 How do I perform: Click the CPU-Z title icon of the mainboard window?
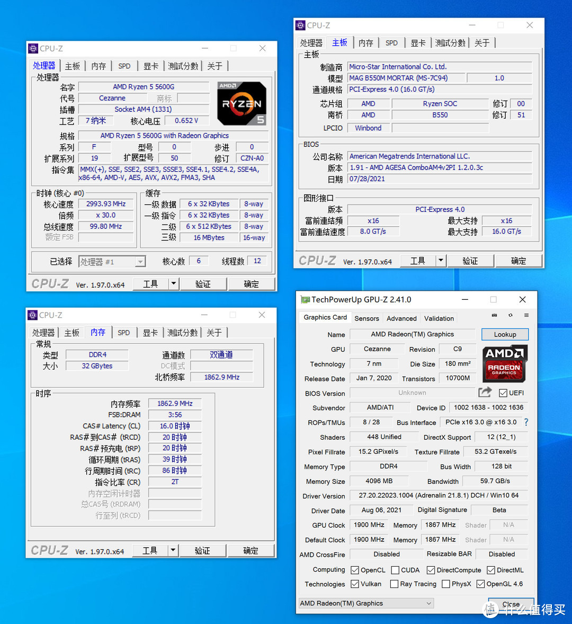coord(300,25)
